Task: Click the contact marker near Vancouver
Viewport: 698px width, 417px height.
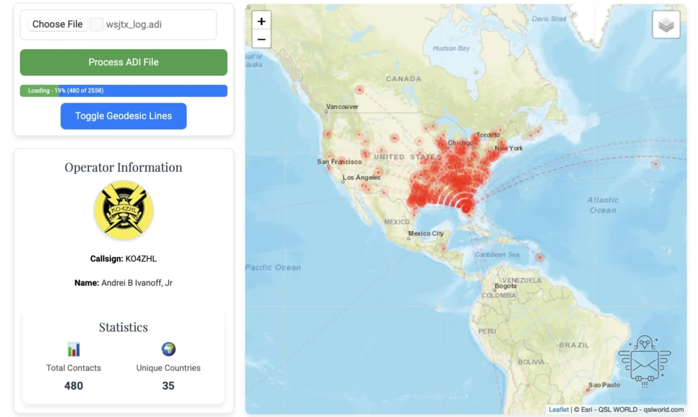Action: pos(360,91)
